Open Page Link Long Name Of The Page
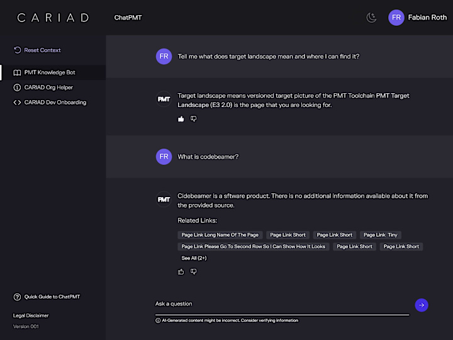 [220, 235]
